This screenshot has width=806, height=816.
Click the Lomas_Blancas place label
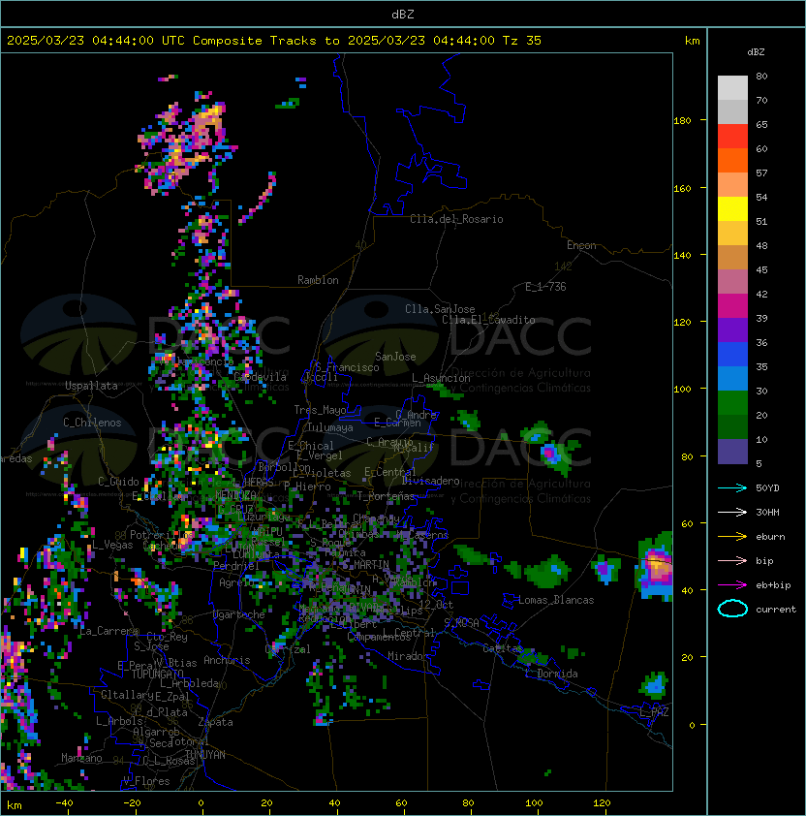pyautogui.click(x=556, y=600)
